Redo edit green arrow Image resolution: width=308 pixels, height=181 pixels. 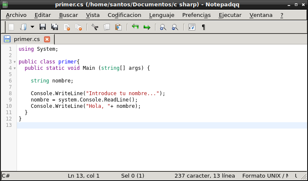click(147, 27)
